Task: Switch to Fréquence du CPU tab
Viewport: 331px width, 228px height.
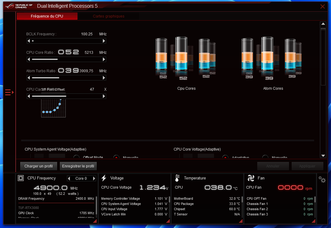Action: [47, 16]
